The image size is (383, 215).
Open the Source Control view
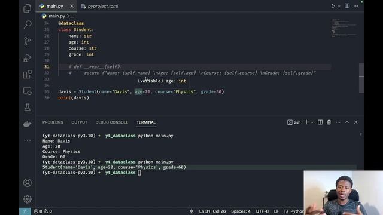click(x=28, y=41)
